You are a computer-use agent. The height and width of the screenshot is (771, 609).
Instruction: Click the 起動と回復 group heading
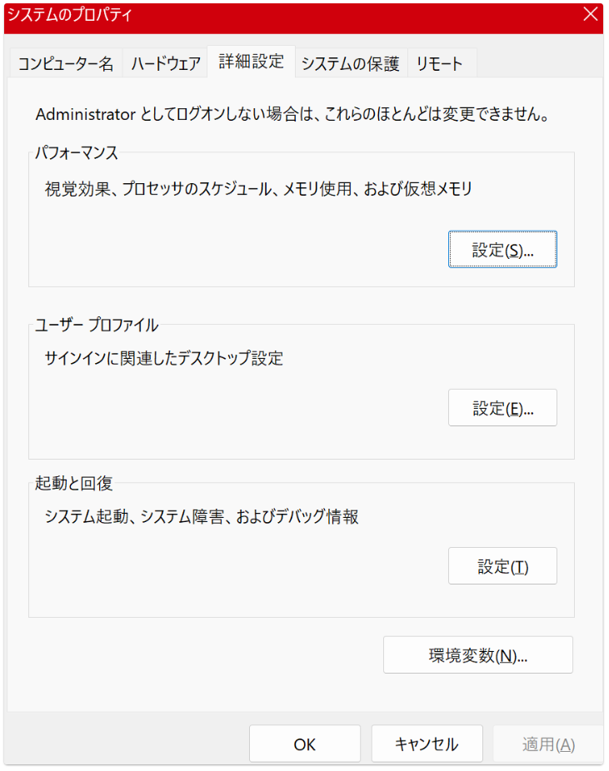coord(74,483)
